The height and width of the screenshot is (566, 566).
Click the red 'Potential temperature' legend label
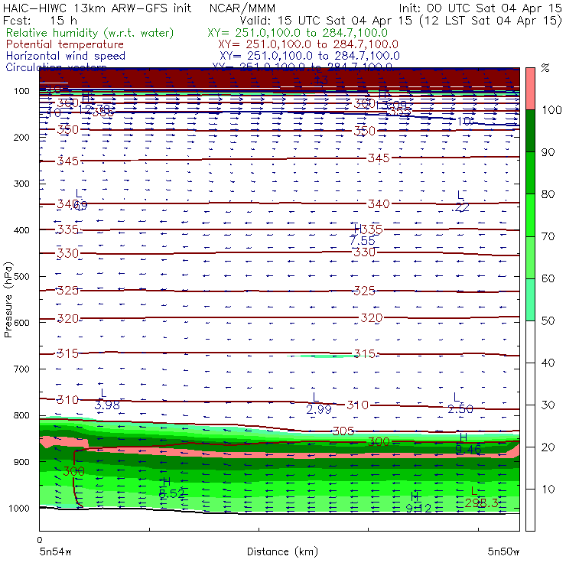click(x=65, y=44)
